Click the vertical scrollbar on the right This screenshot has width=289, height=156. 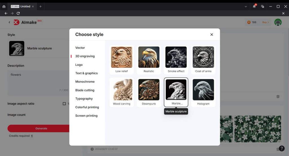288,52
